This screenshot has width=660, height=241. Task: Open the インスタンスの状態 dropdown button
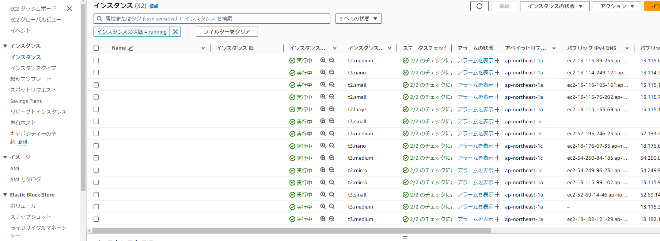(554, 6)
